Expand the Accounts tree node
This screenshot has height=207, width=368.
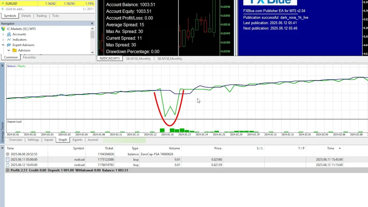[x=3, y=34]
